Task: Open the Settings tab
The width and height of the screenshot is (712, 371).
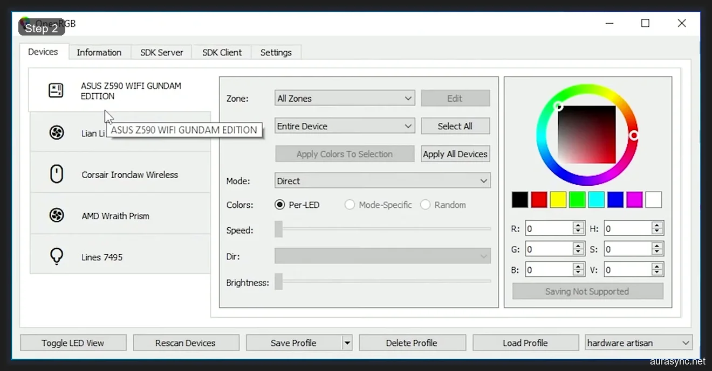Action: click(x=276, y=52)
